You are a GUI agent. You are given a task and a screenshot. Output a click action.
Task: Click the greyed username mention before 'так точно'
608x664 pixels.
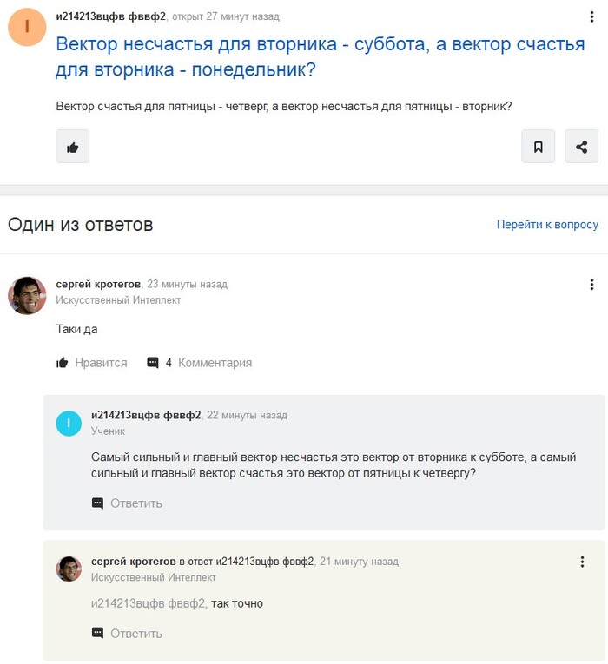(149, 603)
